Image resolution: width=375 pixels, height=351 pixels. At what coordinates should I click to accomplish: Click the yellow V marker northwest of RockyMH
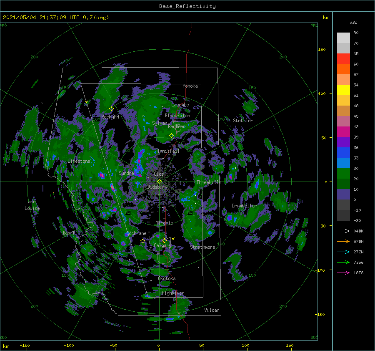pos(86,102)
